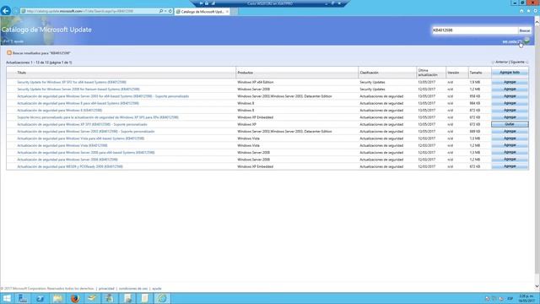This screenshot has height=304, width=540.
Task: Focus the KB4012598 search box
Action: pyautogui.click(x=474, y=30)
